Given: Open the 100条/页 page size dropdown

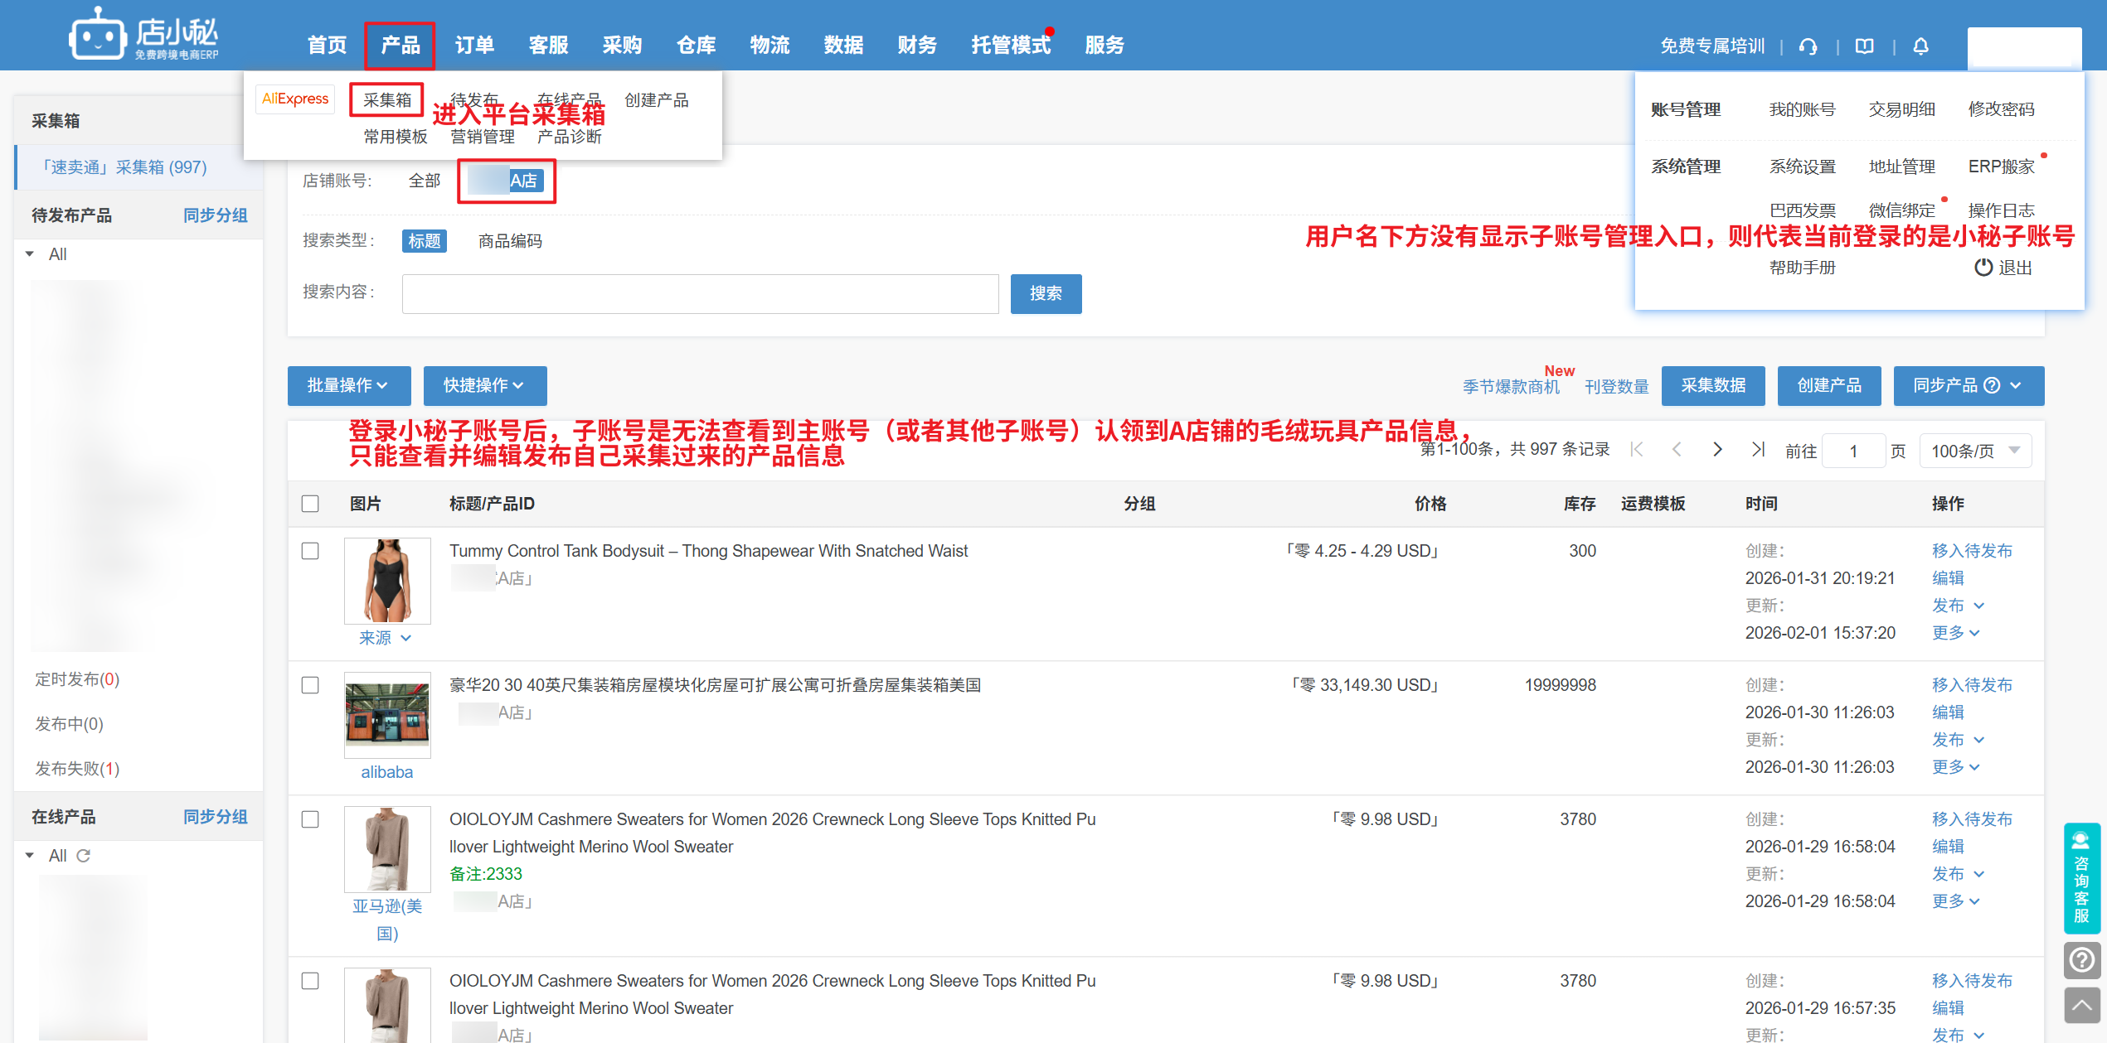Looking at the screenshot, I should [1975, 451].
